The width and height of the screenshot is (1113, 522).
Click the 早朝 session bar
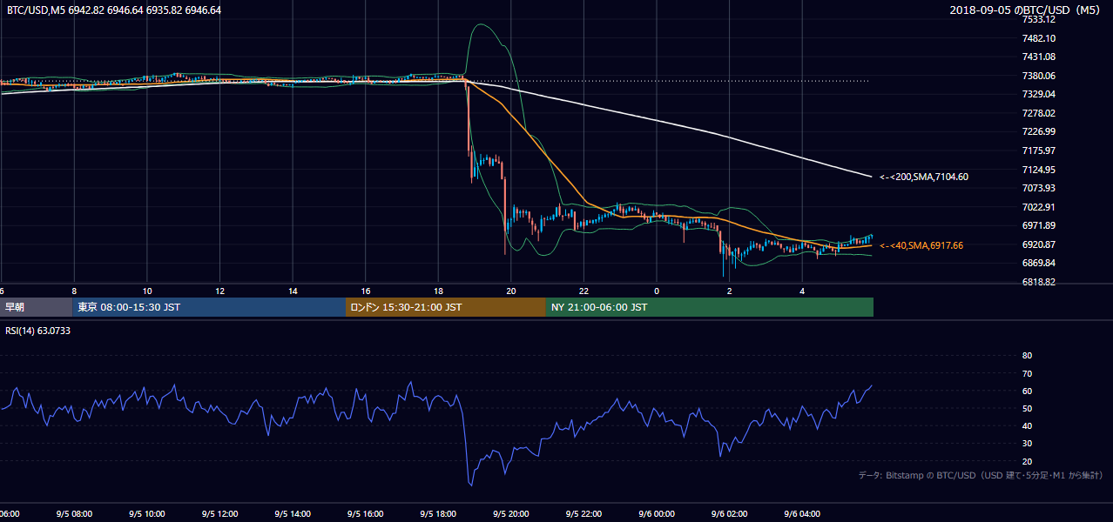point(36,307)
